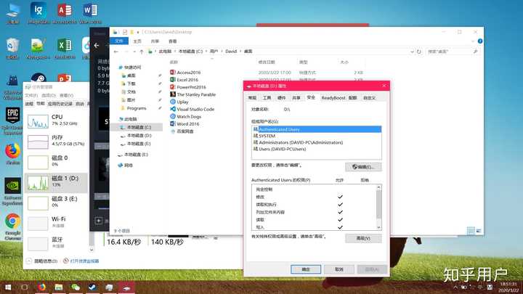Image resolution: width=523 pixels, height=294 pixels.
Task: Open Explorer View (查看) ribbon tab
Action: pos(172,41)
